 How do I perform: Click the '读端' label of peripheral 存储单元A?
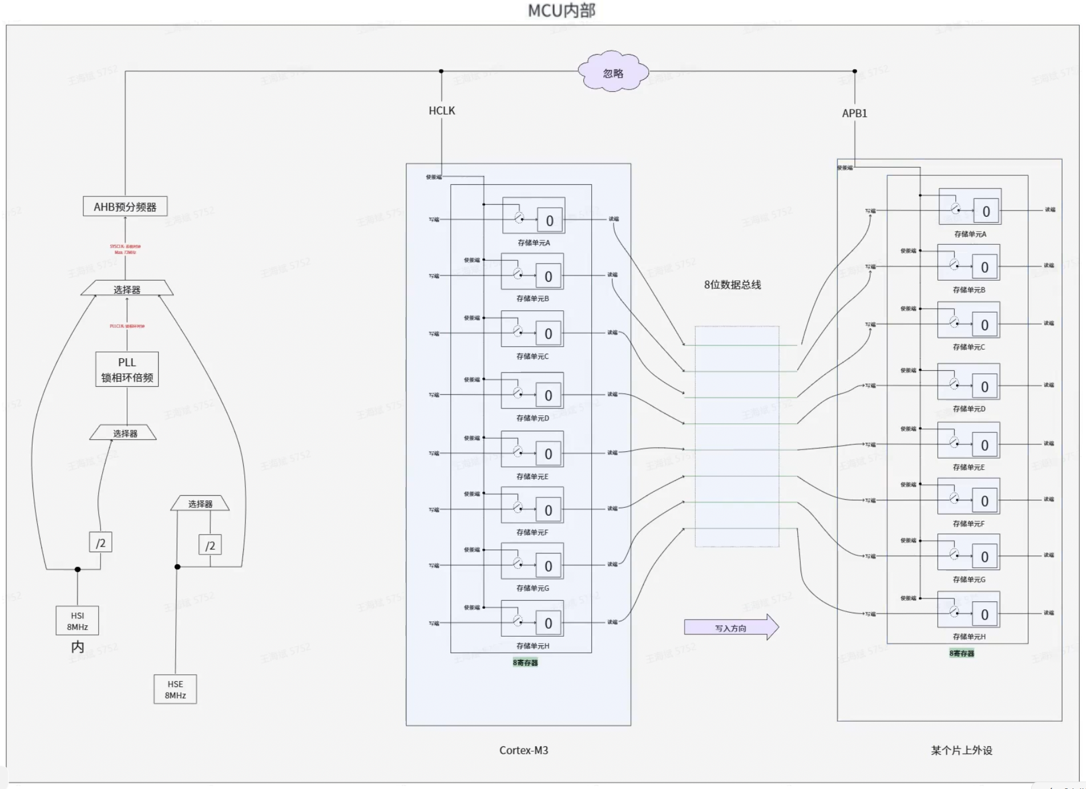tap(1050, 209)
